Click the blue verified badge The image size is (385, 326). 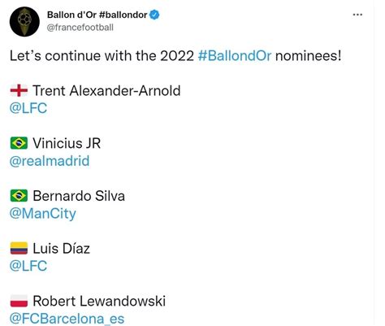(154, 15)
